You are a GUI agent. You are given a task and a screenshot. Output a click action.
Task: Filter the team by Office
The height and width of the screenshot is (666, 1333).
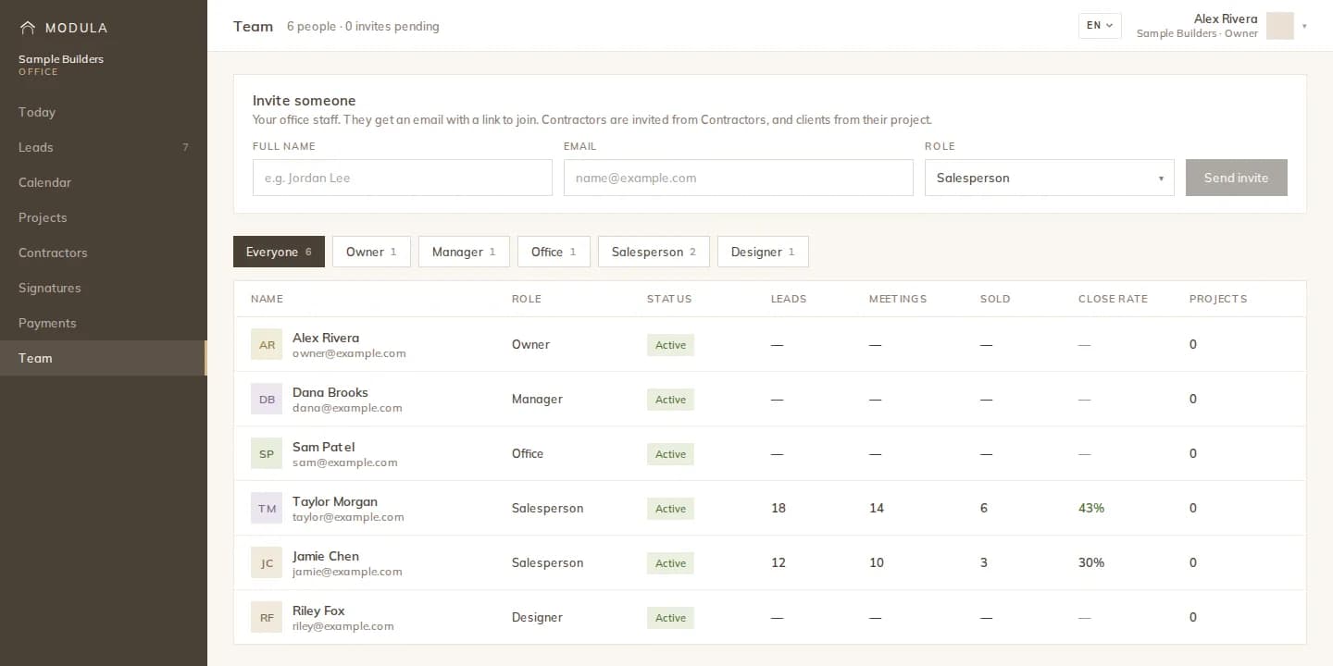[554, 252]
